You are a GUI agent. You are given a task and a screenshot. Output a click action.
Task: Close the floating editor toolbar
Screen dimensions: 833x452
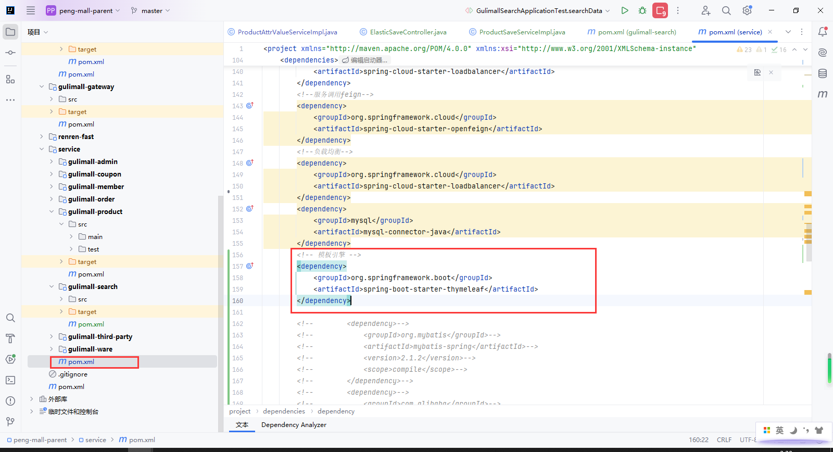771,72
